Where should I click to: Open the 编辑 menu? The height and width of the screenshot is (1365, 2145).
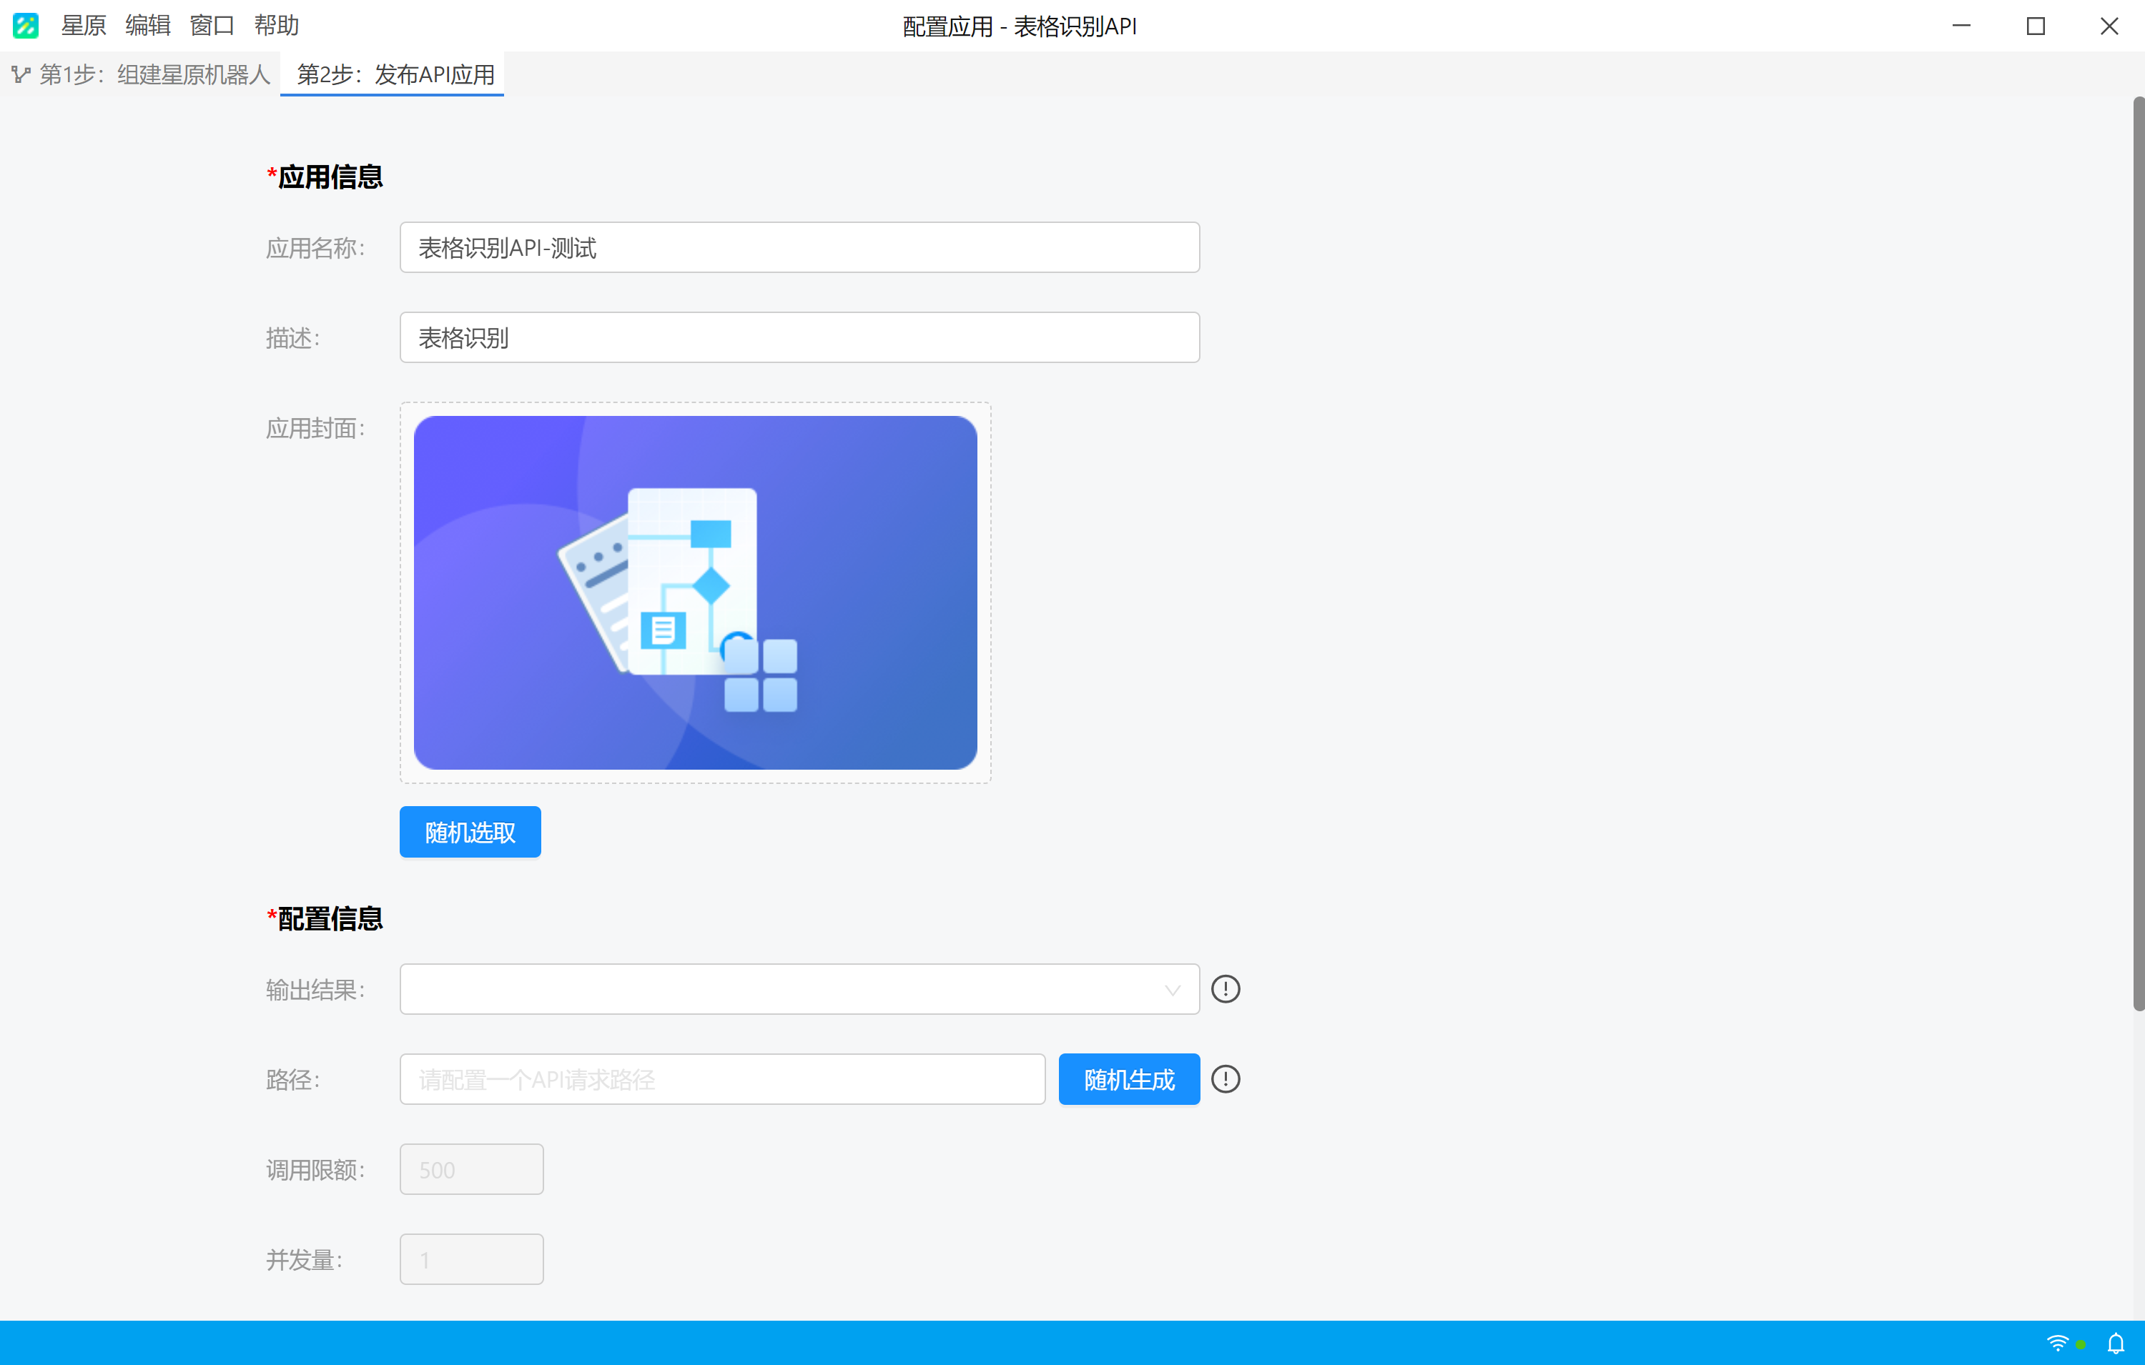(148, 26)
